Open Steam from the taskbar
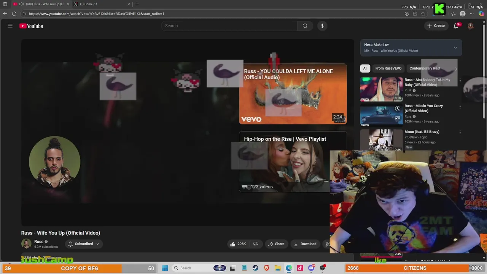The width and height of the screenshot is (487, 274). tap(255, 268)
